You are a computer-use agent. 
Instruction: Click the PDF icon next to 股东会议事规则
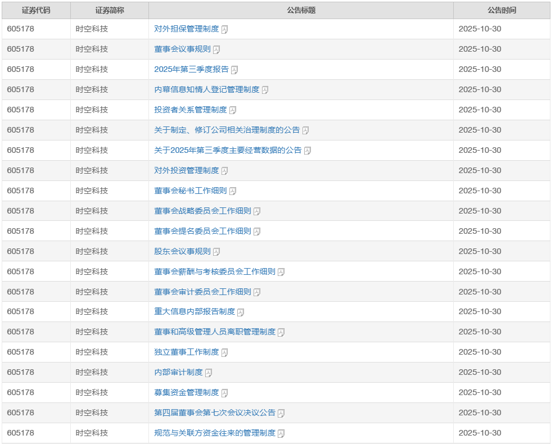[216, 252]
